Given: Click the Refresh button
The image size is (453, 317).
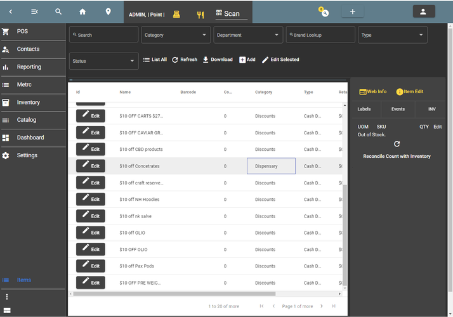Looking at the screenshot, I should click(185, 60).
